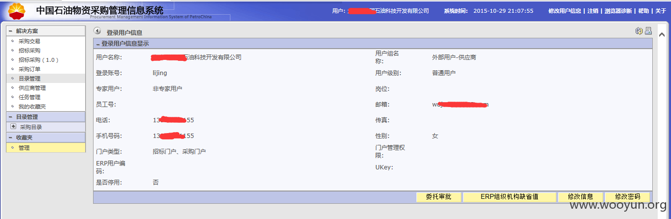Image resolution: width=671 pixels, height=219 pixels.
Task: Click the 招标门户、采购门户 portal type value
Action: (179, 152)
